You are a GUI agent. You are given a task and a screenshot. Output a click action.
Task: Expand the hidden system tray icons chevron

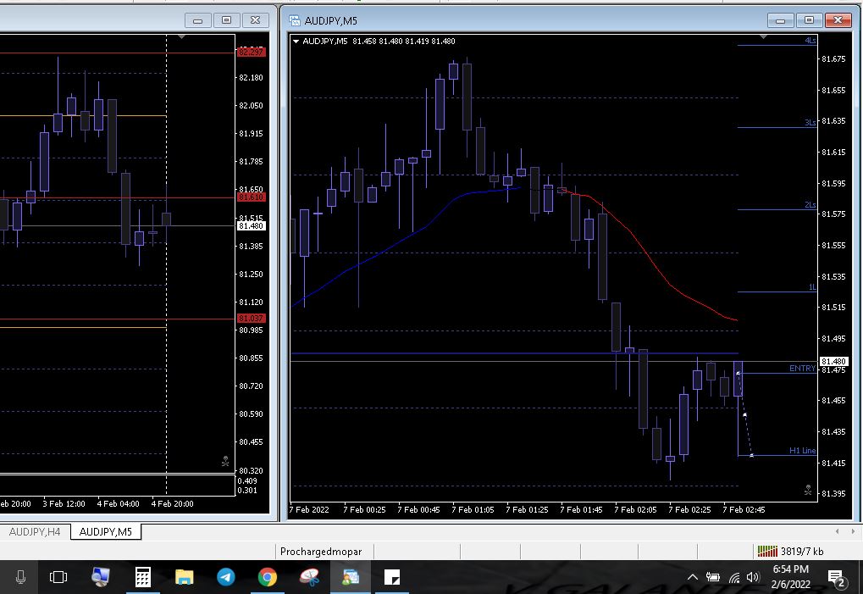[x=693, y=578]
